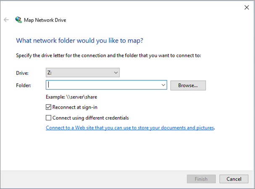This screenshot has width=255, height=189.
Task: Close the dialog with the X icon
Action: coord(247,8)
